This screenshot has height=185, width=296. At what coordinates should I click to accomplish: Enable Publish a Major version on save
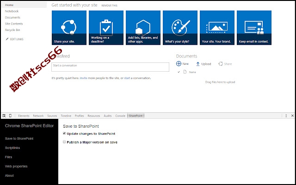(64, 142)
